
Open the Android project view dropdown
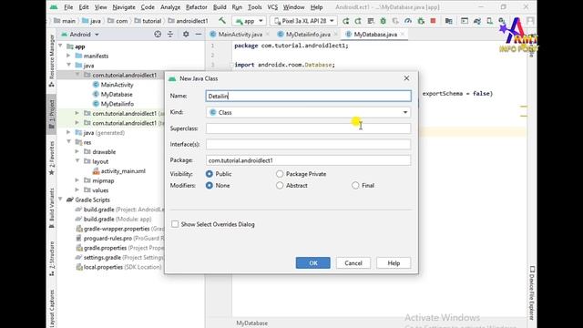80,35
